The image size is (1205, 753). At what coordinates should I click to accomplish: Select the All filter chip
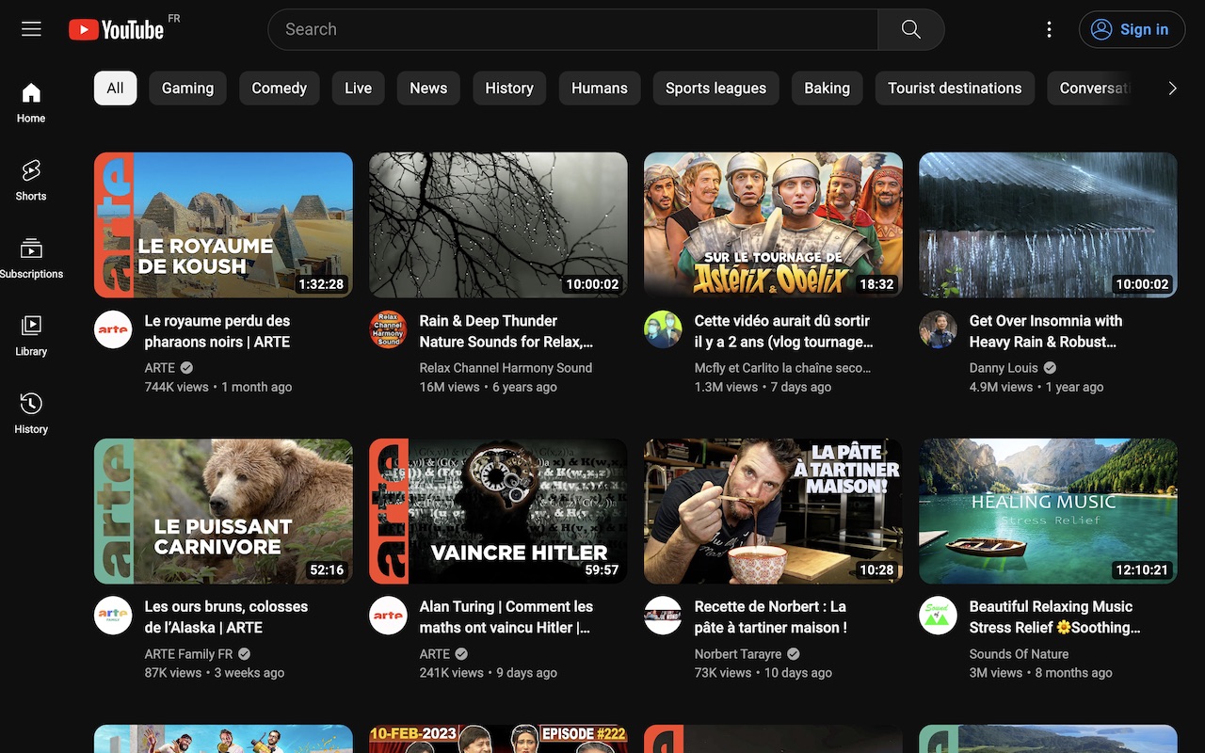[115, 88]
